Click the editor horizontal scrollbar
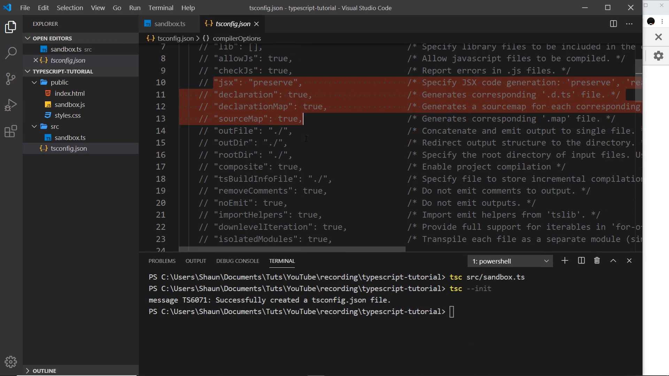 (x=292, y=249)
